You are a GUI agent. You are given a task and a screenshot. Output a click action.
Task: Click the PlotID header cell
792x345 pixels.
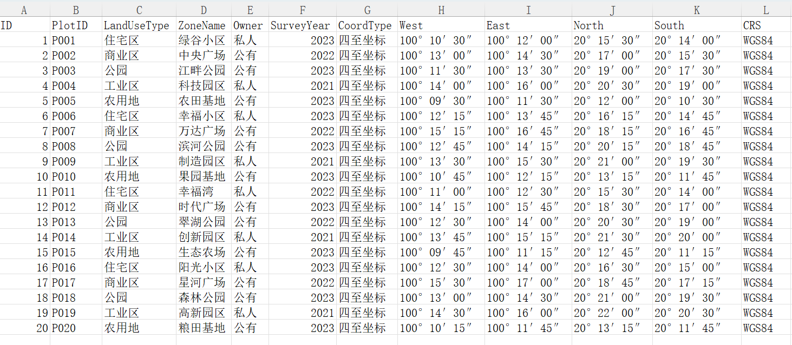(x=76, y=25)
